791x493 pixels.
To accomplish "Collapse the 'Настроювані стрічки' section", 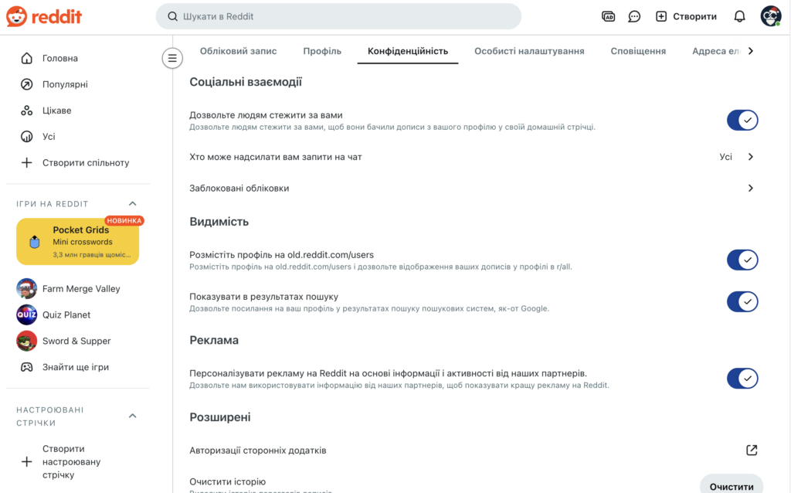I will (132, 415).
